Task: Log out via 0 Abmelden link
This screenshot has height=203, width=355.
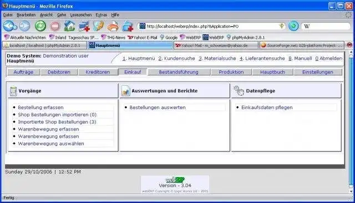Action: pyautogui.click(x=329, y=59)
